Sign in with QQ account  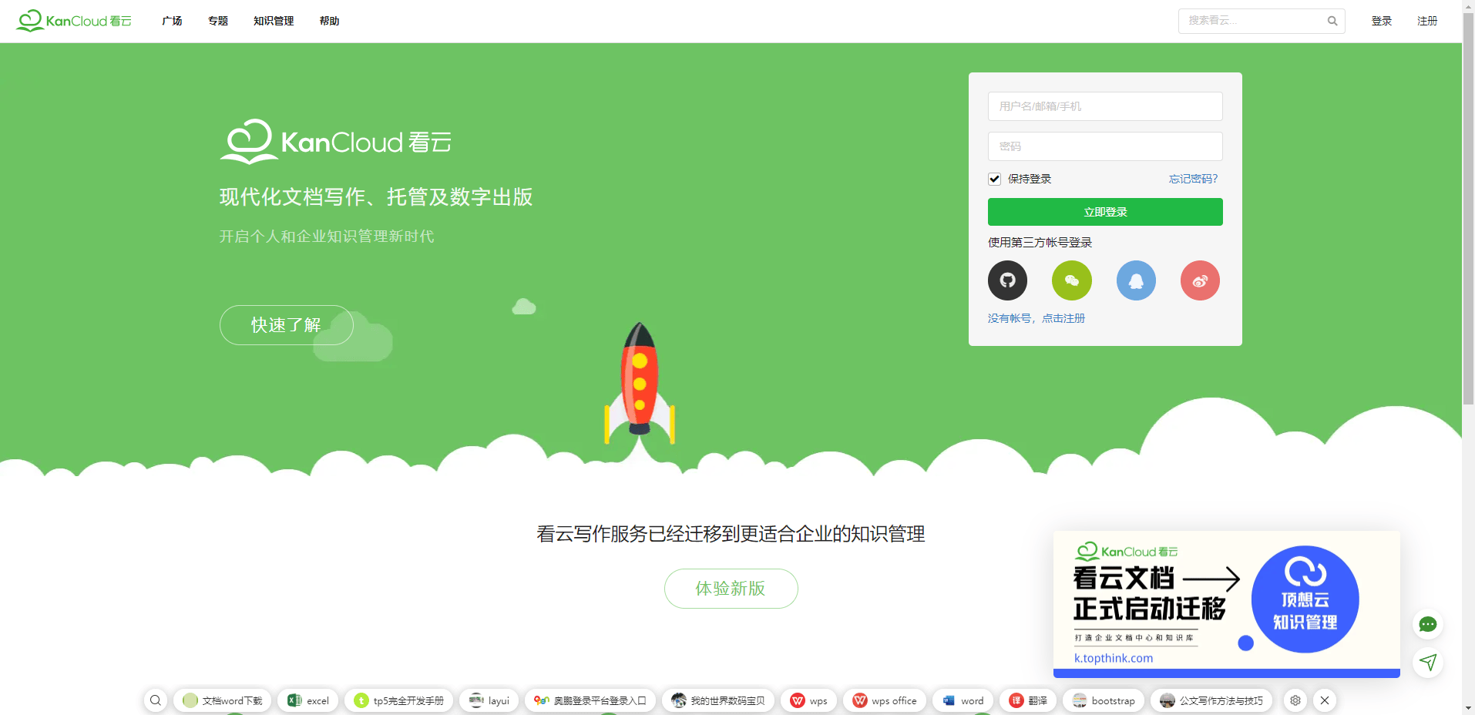tap(1136, 280)
